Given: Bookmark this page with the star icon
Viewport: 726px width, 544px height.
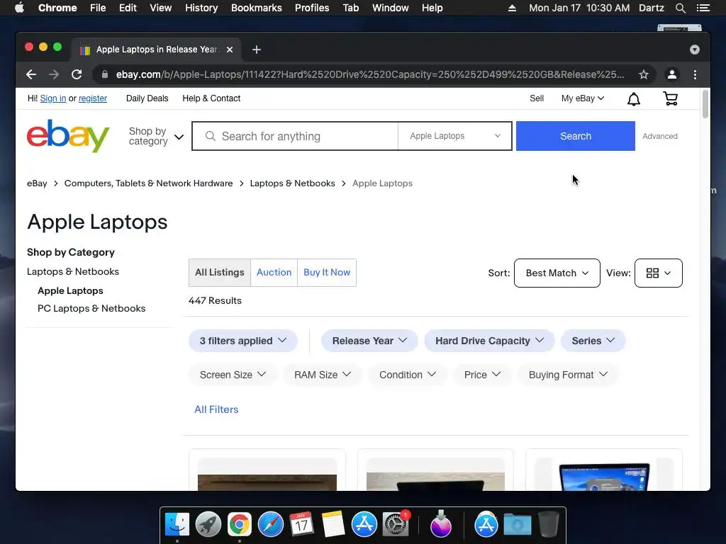Looking at the screenshot, I should point(644,74).
